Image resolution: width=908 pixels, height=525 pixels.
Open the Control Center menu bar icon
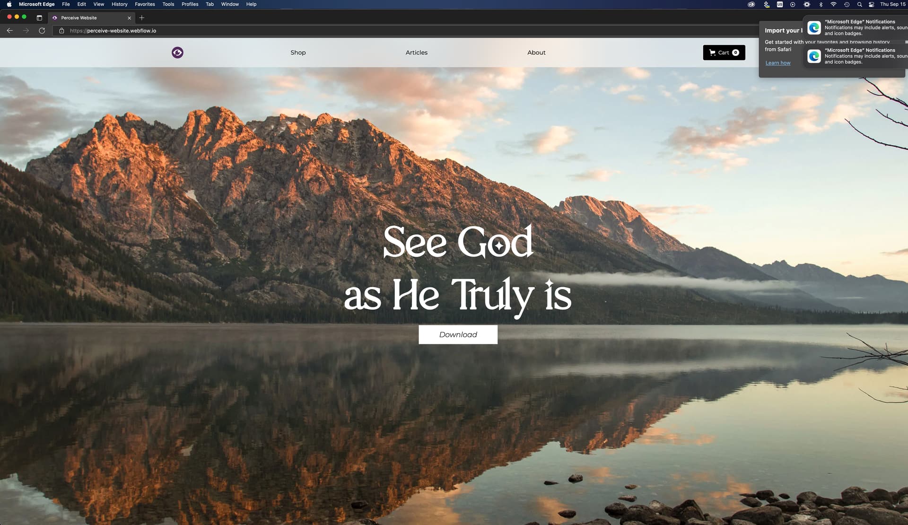[871, 4]
